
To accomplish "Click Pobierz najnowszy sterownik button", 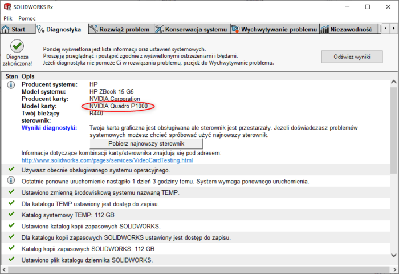I will coord(146,143).
